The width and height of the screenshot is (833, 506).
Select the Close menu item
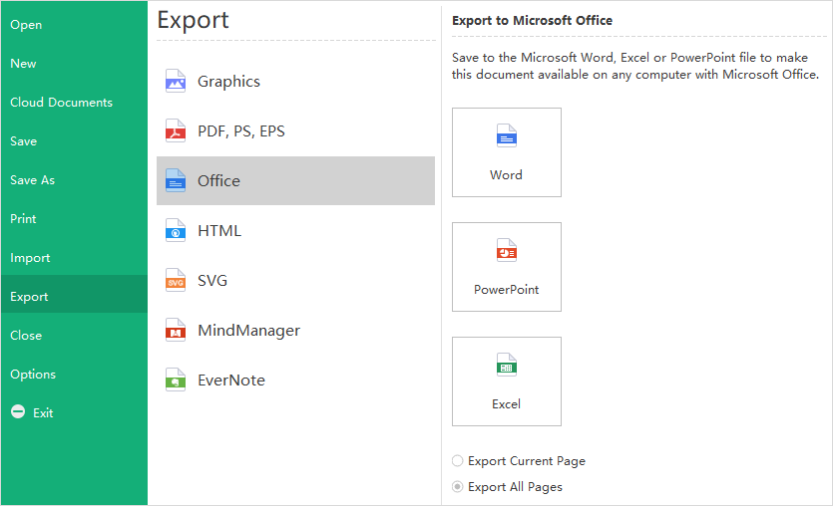click(x=26, y=336)
